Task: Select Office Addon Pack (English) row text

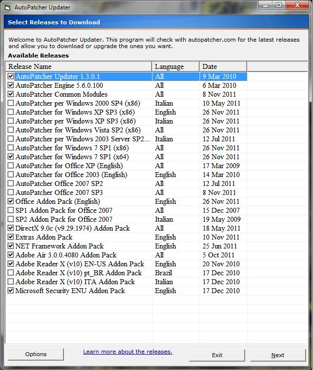Action: coord(58,201)
